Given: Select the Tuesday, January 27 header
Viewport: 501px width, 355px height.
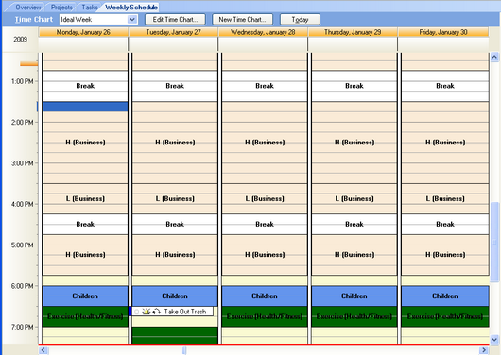Looking at the screenshot, I should pos(174,32).
